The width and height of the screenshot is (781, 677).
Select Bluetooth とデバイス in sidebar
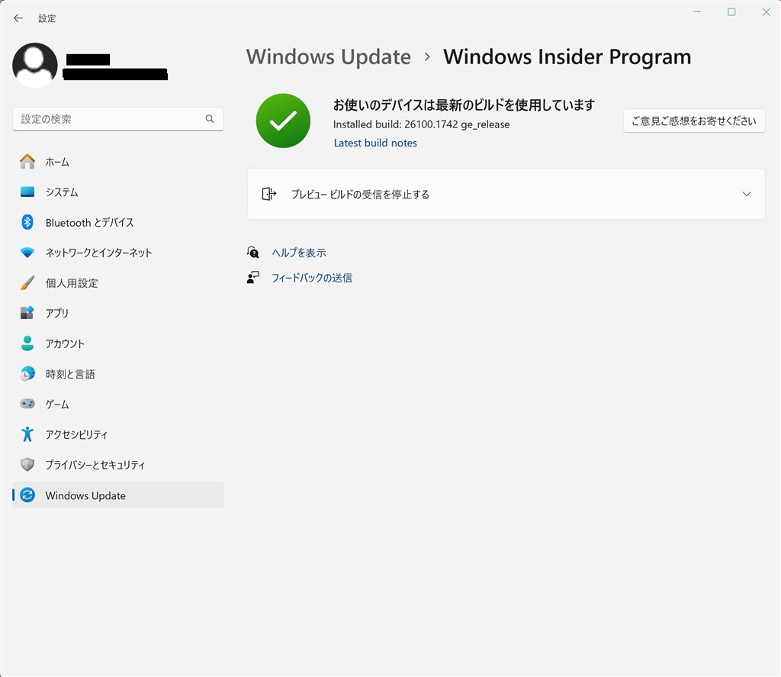[x=118, y=222]
